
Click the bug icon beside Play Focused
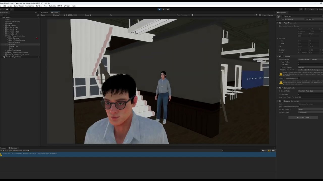(x=192, y=15)
